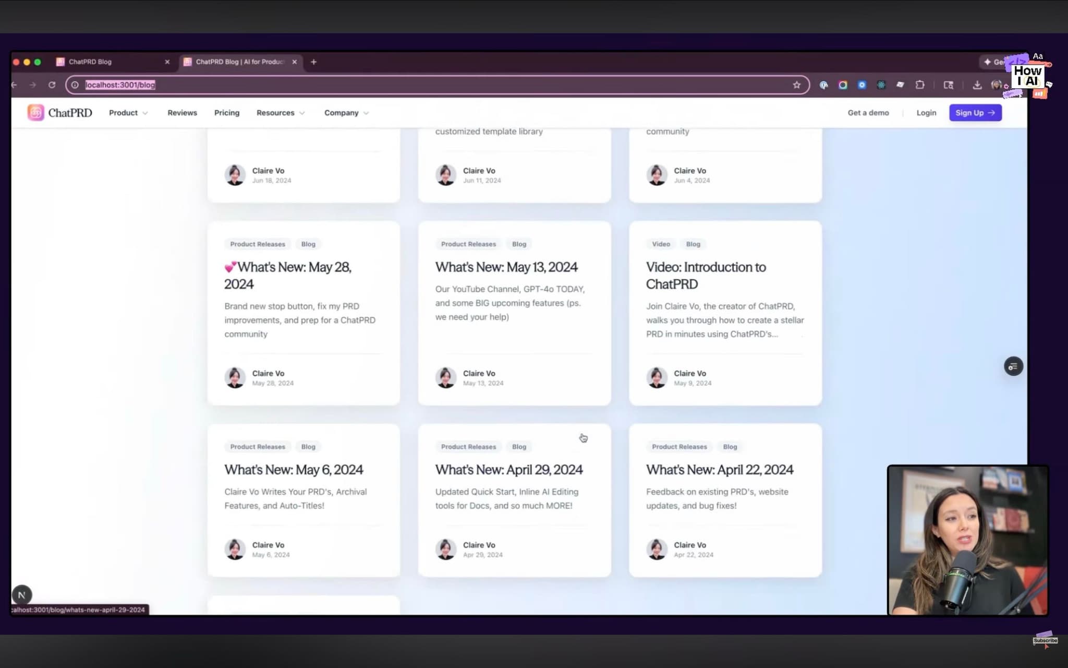The height and width of the screenshot is (668, 1068).
Task: Open the floating widget button at right edge
Action: [1013, 366]
